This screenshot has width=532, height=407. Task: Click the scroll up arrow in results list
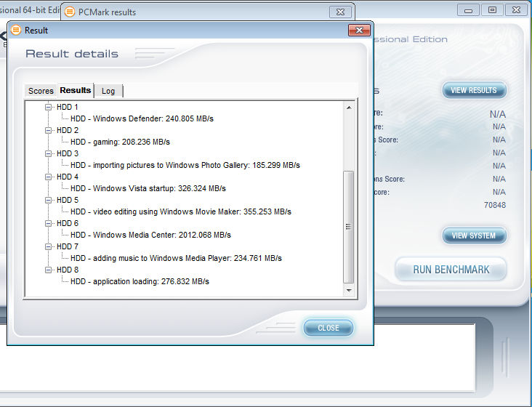coord(349,108)
